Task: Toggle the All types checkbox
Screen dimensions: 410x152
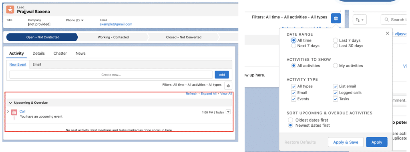Action: tap(293, 86)
